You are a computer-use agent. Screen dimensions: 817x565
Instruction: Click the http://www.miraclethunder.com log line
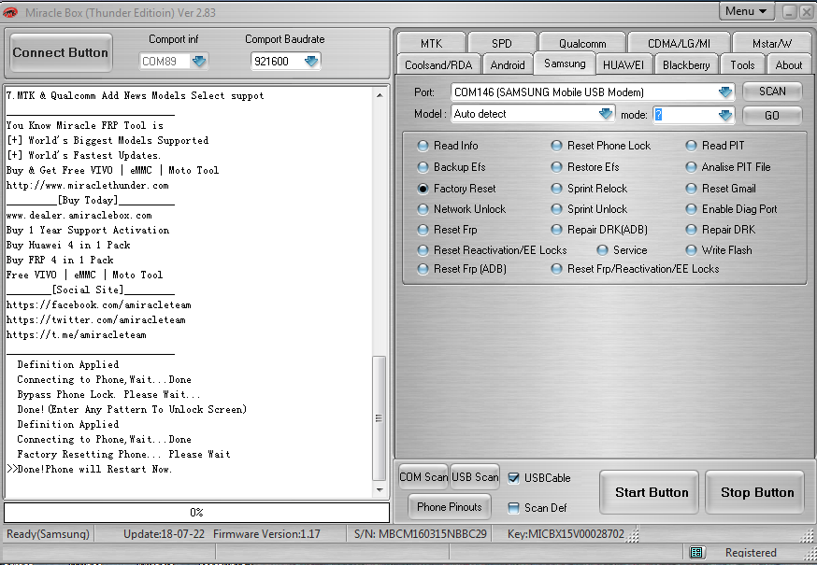pyautogui.click(x=88, y=186)
